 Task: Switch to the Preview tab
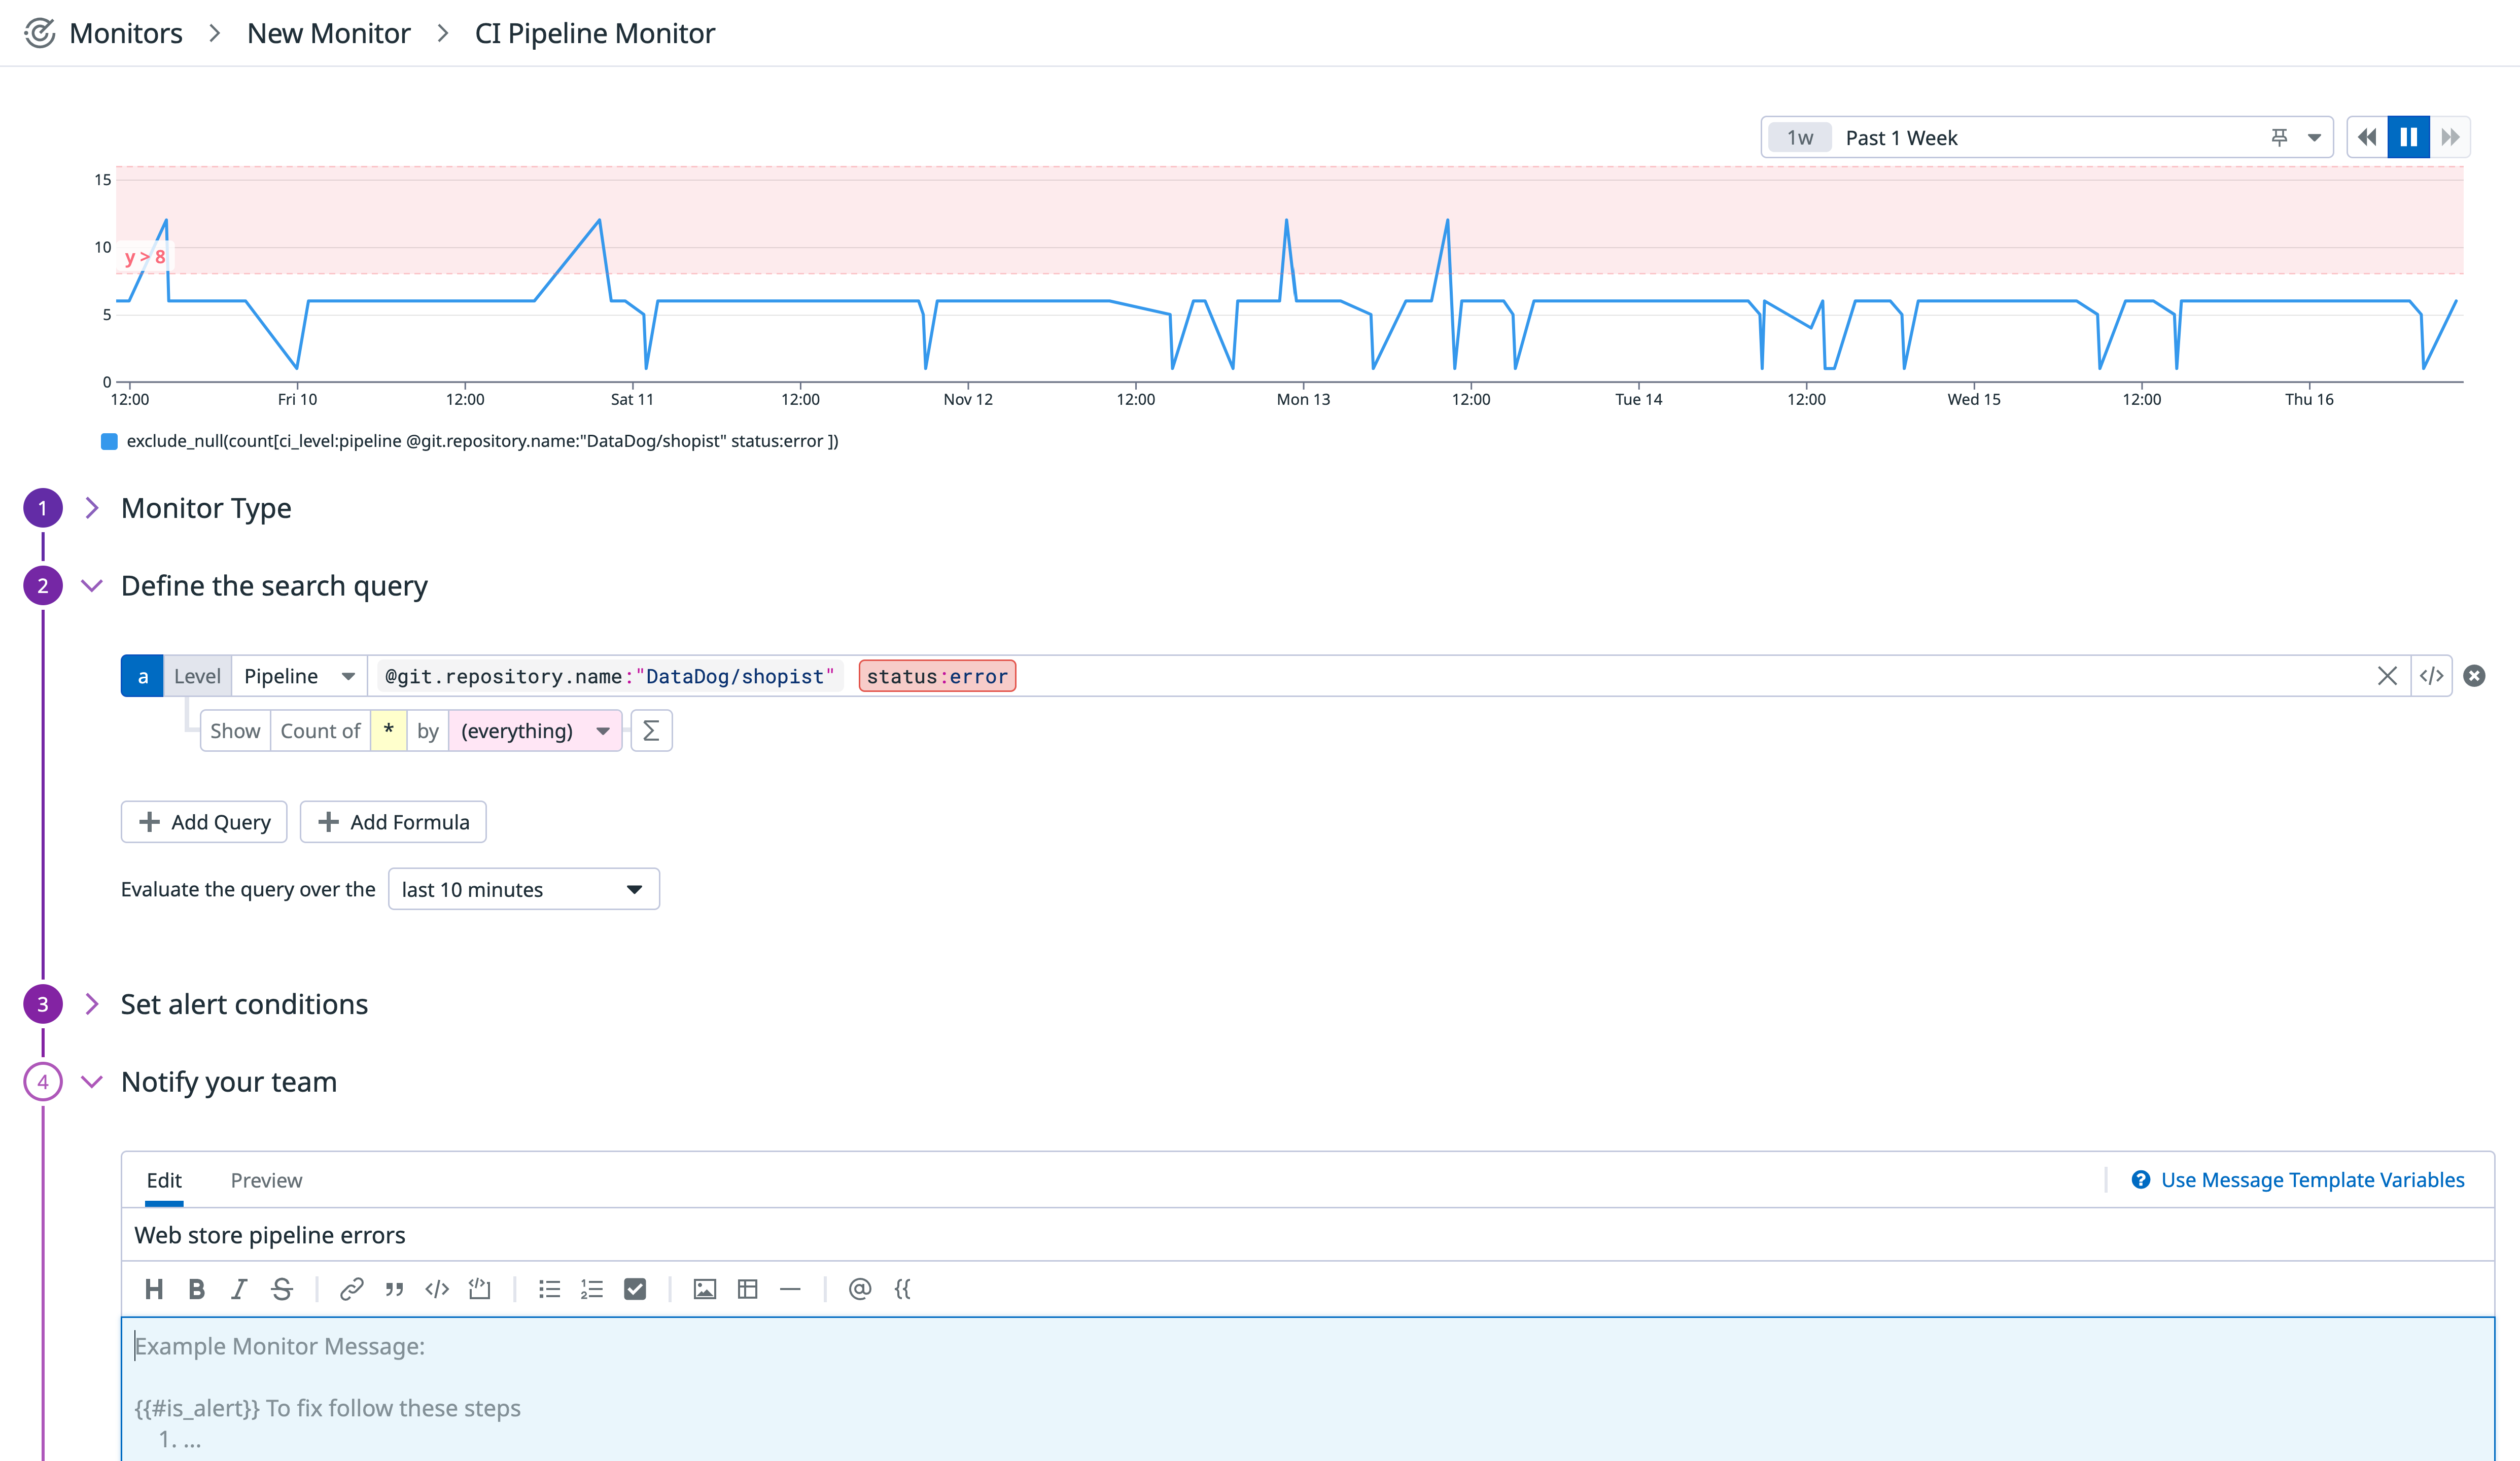pos(266,1180)
